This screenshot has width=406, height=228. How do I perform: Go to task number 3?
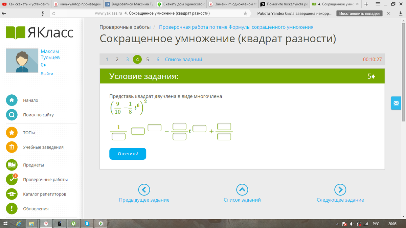(x=127, y=60)
